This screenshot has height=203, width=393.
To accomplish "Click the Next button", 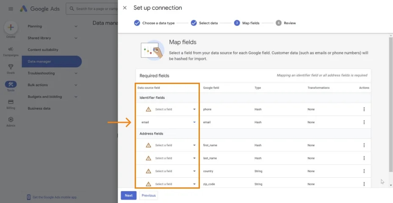I will tap(129, 195).
